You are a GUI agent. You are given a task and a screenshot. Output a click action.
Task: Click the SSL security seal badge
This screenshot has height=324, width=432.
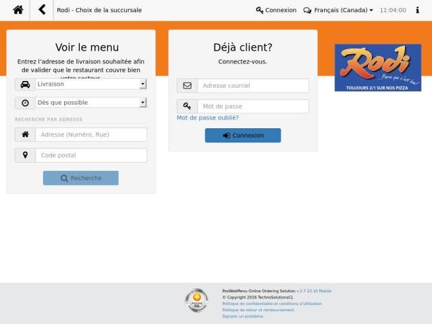point(196,300)
